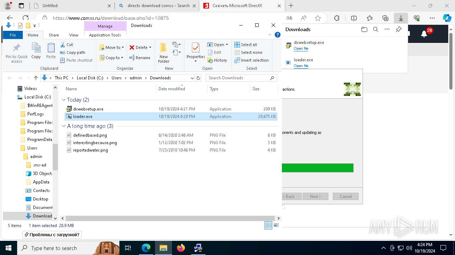Click Select all in ribbon
Screen dimensions: 455x255
[x=246, y=45]
